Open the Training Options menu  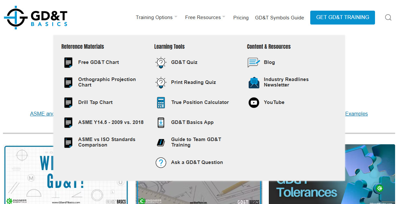pyautogui.click(x=154, y=17)
